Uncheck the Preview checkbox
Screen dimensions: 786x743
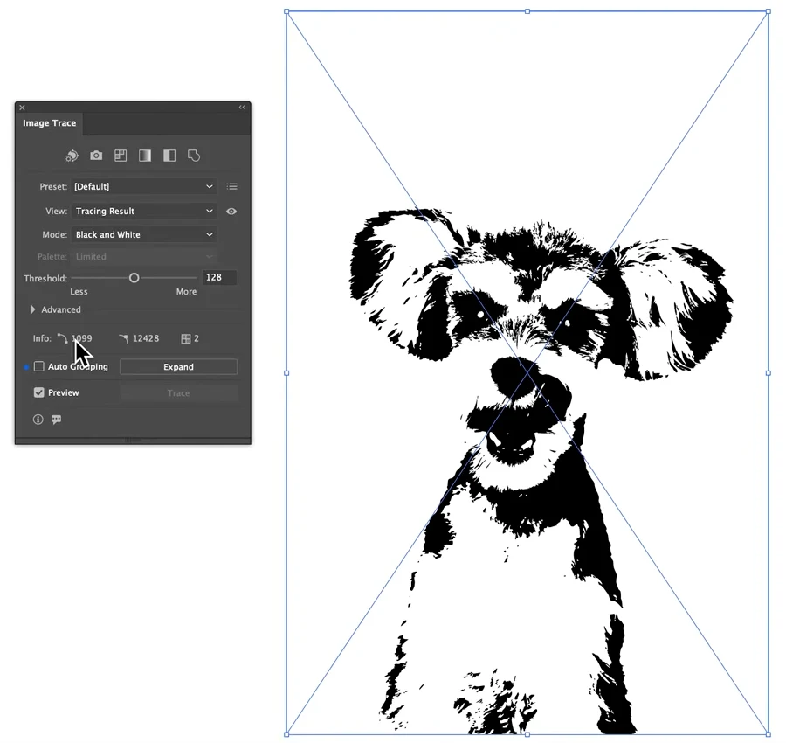(x=39, y=392)
